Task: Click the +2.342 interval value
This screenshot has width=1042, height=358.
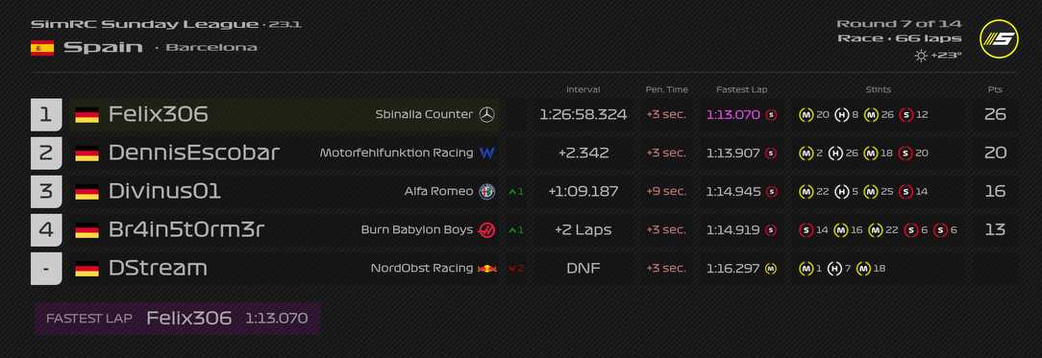Action: (583, 154)
